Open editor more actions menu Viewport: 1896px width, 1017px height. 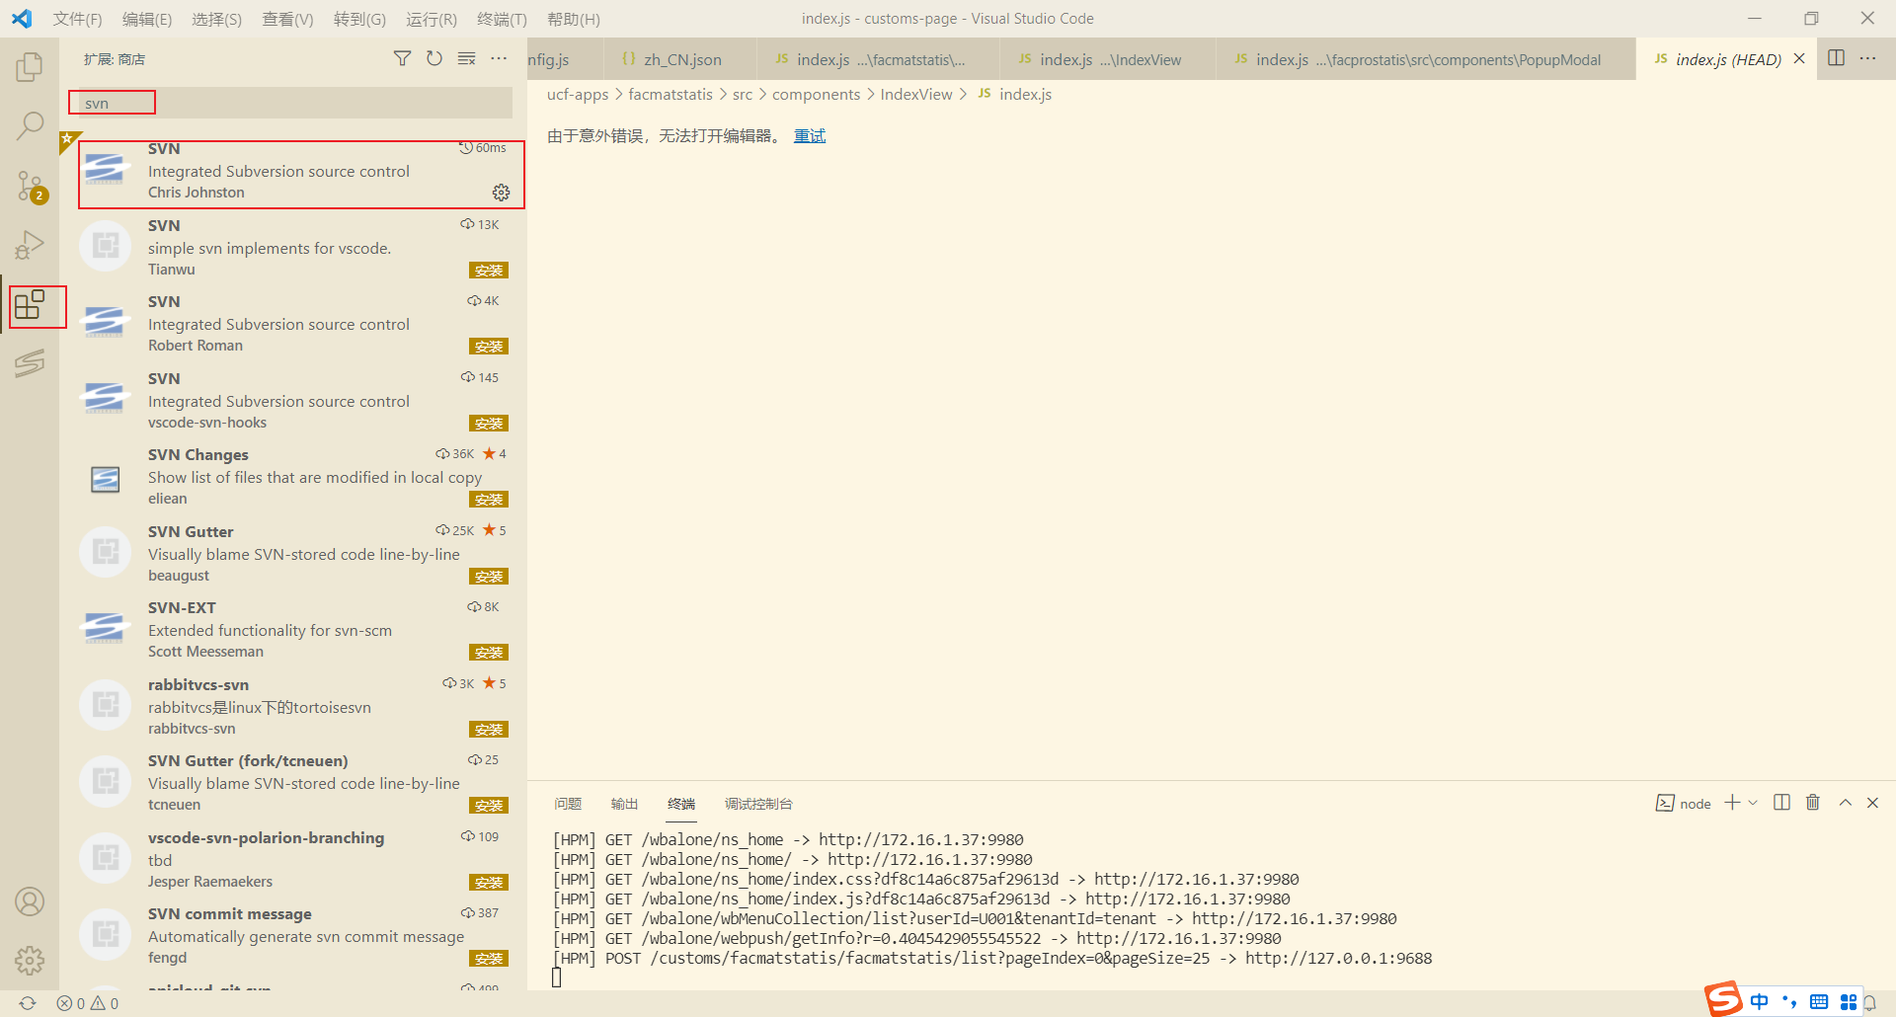pyautogui.click(x=1868, y=58)
